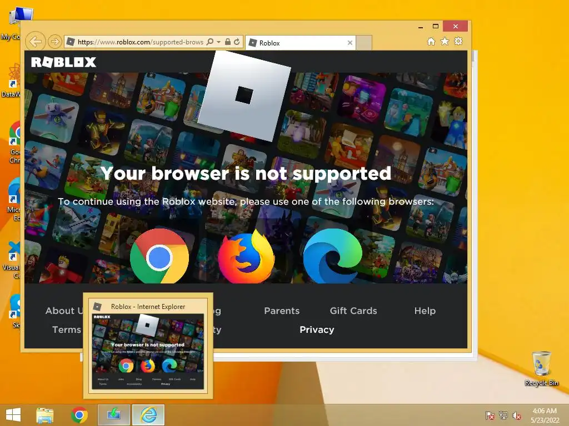Open the Windows Start button
The image size is (569, 426).
tap(13, 415)
